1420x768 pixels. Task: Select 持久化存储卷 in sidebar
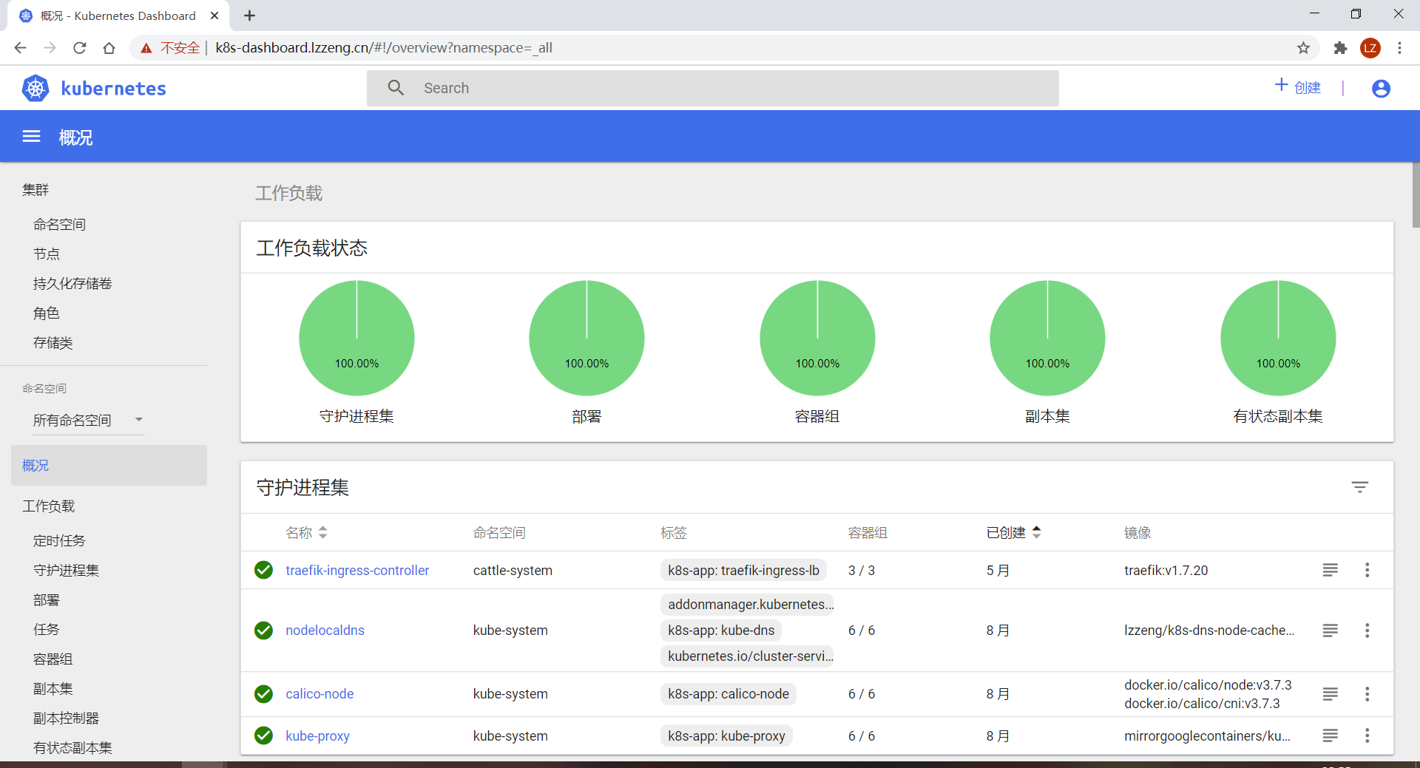tap(72, 283)
